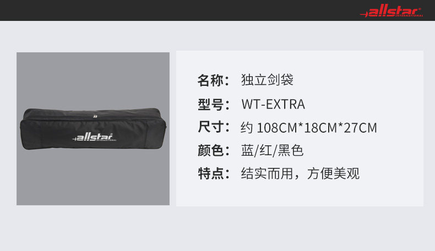This screenshot has width=435, height=251.
Task: Select the product name 独立剑袋
Action: [x=267, y=80]
